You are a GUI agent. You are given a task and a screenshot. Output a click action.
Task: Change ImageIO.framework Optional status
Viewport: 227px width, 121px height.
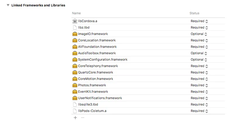coord(199,34)
